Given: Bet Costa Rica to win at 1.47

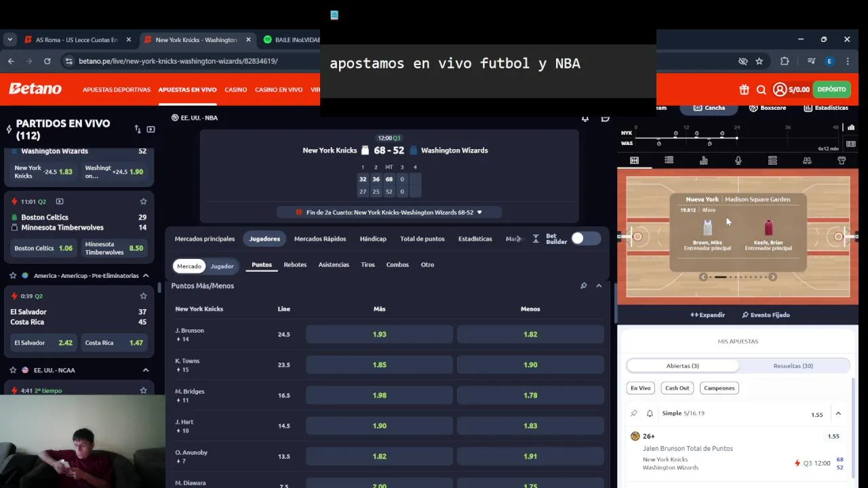Looking at the screenshot, I should [x=114, y=343].
